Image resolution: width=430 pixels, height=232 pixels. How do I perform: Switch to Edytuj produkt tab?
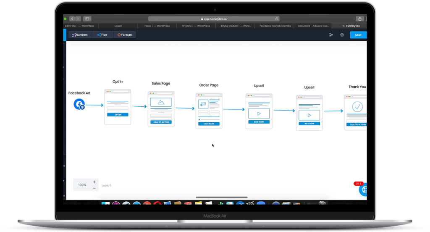click(x=235, y=26)
